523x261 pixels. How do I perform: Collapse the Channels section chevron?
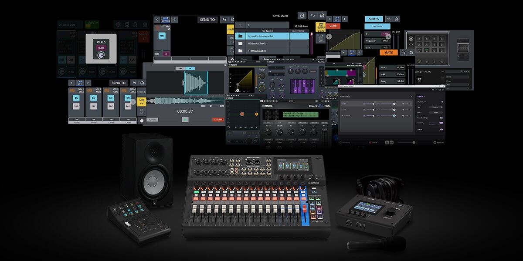tap(411, 96)
